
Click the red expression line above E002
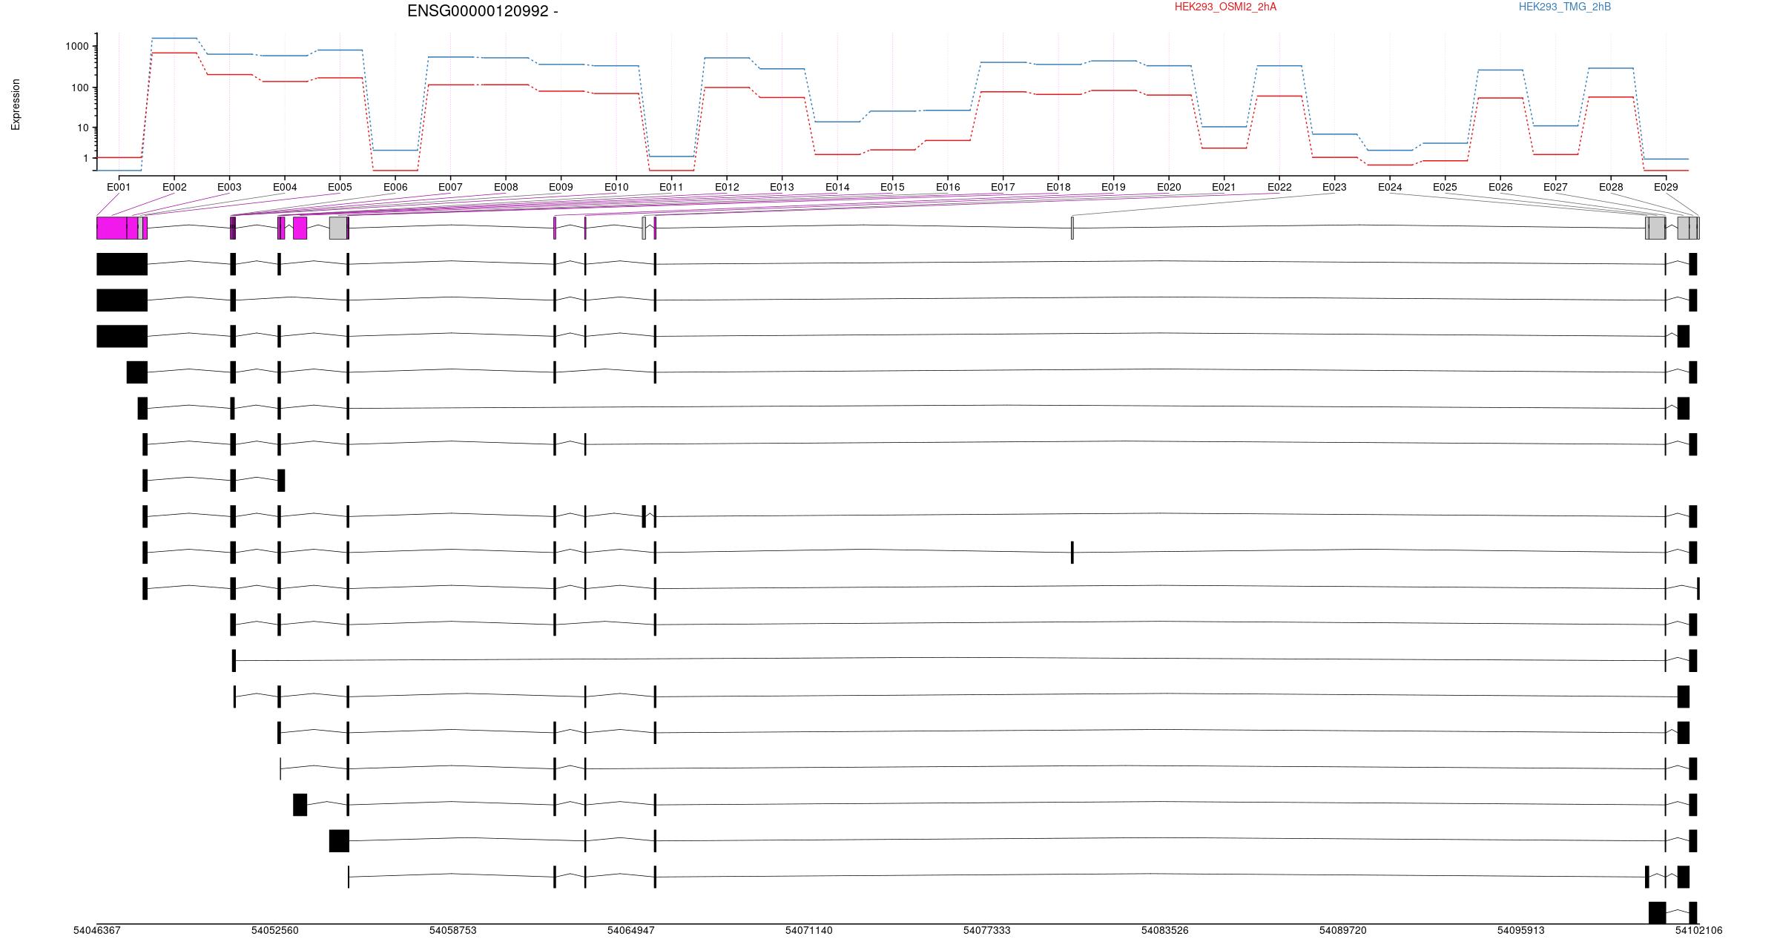[x=174, y=53]
